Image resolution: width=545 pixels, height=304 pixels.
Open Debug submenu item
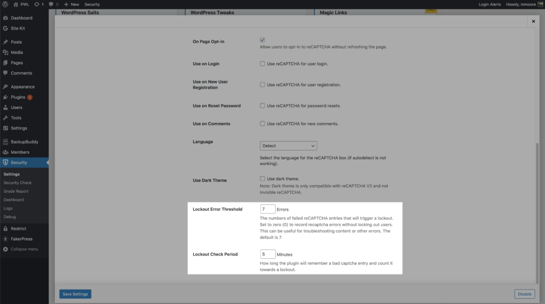[x=10, y=217]
